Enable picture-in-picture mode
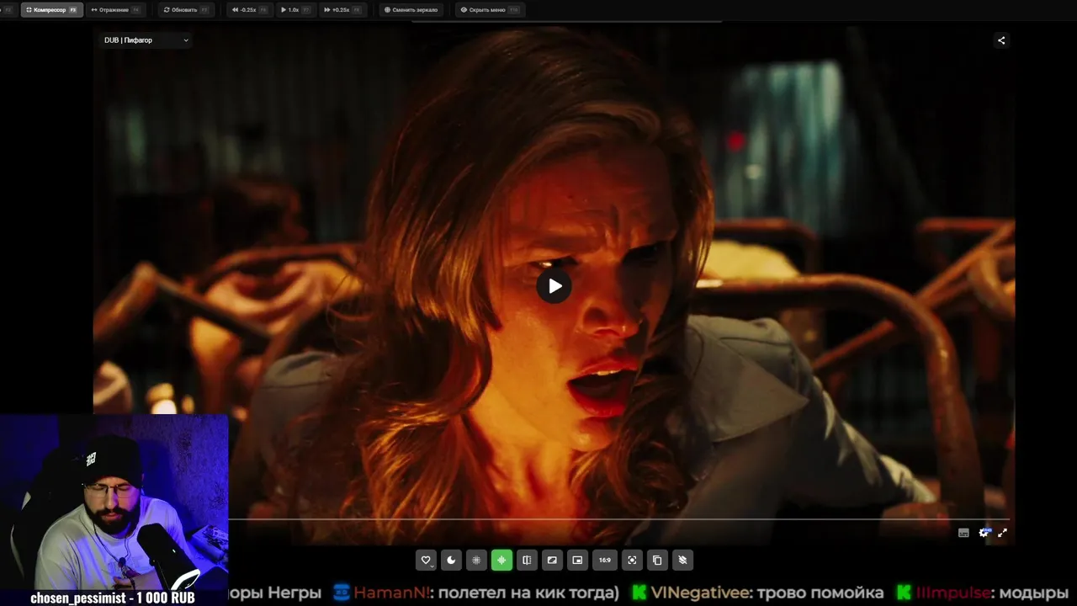Image resolution: width=1077 pixels, height=606 pixels. click(577, 560)
